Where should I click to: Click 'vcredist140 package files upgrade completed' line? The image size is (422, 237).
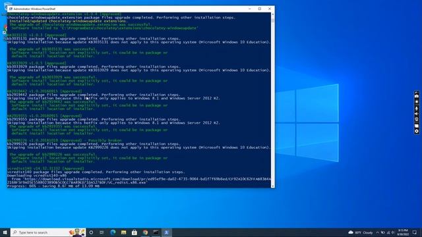coord(96,172)
